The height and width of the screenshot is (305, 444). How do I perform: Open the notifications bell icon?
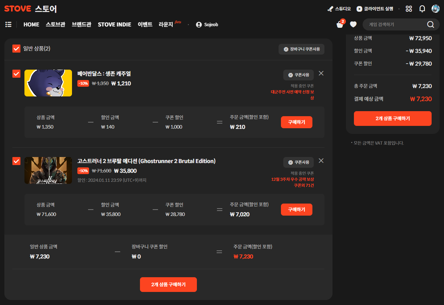[x=422, y=9]
